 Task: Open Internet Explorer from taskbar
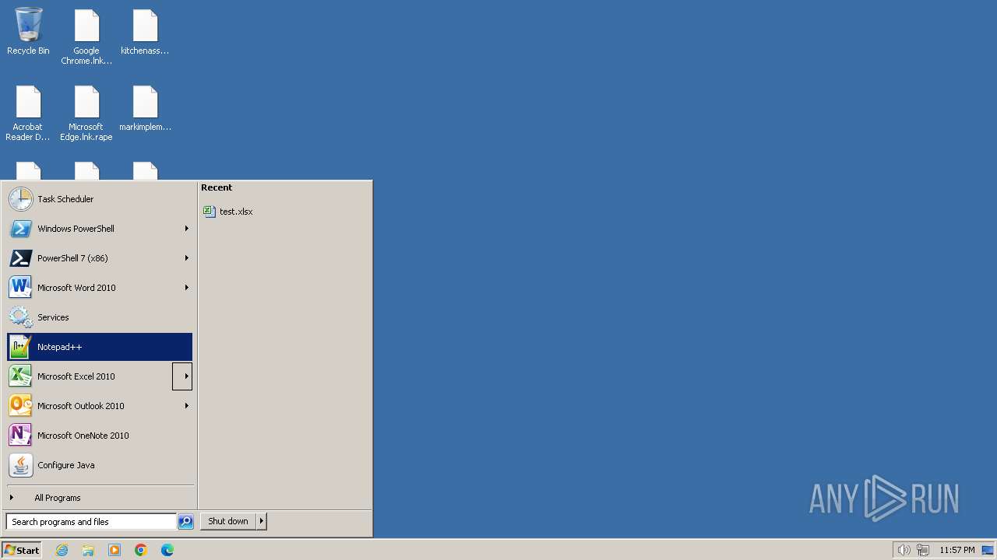pyautogui.click(x=62, y=550)
